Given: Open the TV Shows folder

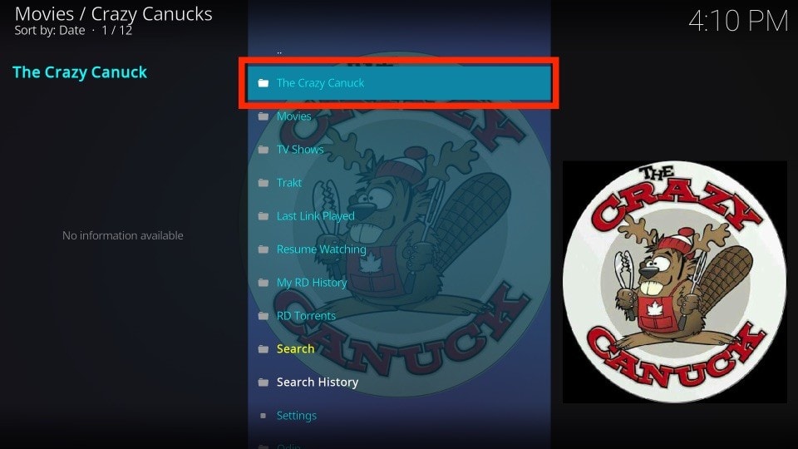Looking at the screenshot, I should (x=399, y=149).
